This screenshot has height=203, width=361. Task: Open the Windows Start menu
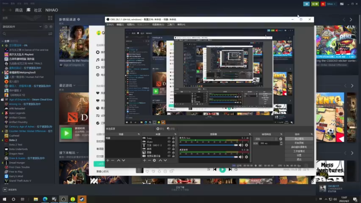(x=4, y=199)
